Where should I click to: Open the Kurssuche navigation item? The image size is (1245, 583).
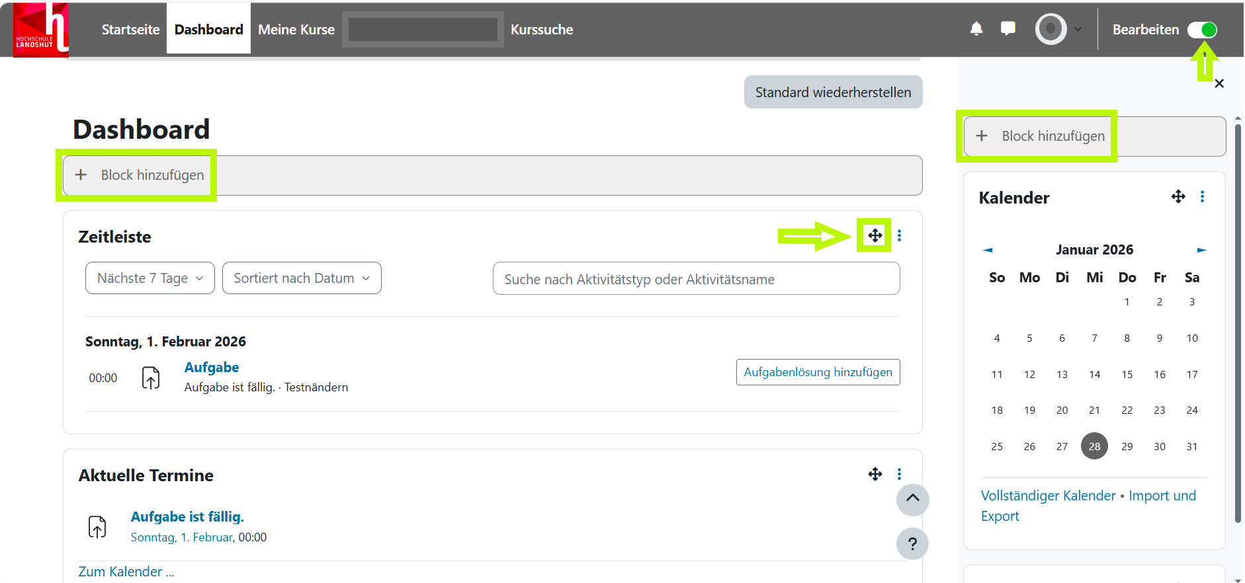541,30
